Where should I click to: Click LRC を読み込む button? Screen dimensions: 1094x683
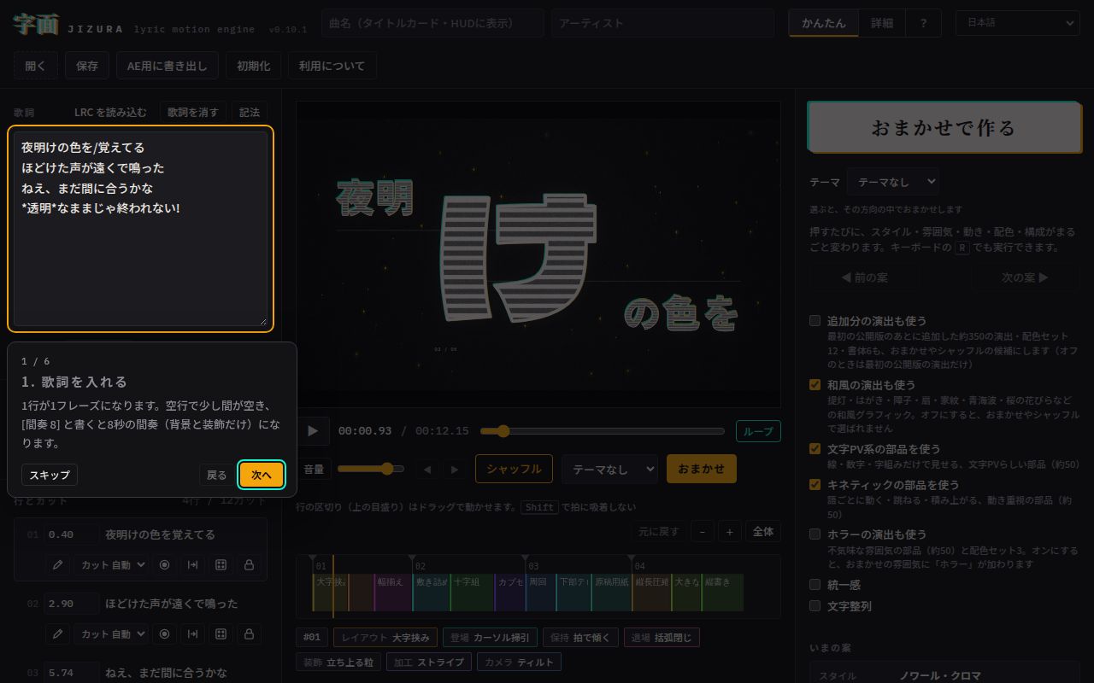coord(110,113)
